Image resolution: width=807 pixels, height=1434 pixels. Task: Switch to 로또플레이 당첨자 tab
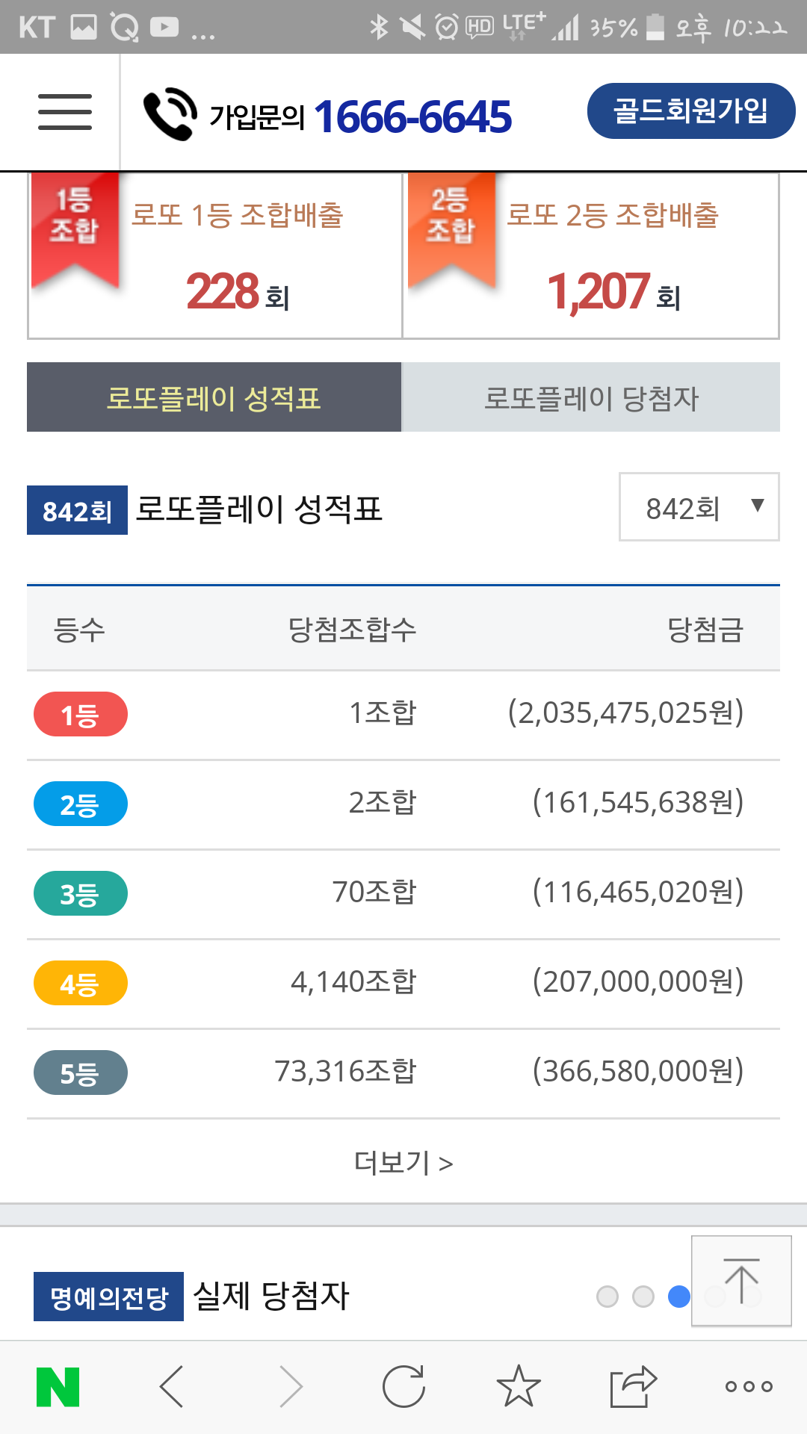591,397
